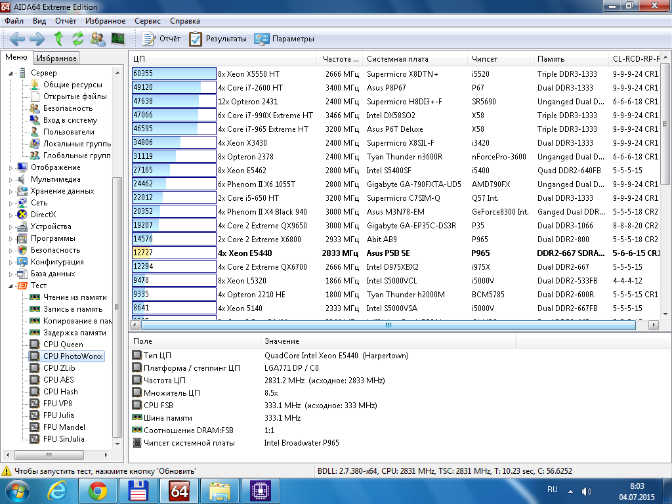This screenshot has height=504, width=672.
Task: Collapse the Тест tree node
Action: [10, 286]
